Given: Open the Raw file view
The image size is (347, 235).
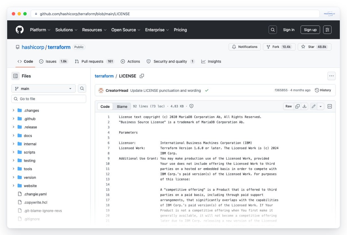Looking at the screenshot, I should click(289, 106).
